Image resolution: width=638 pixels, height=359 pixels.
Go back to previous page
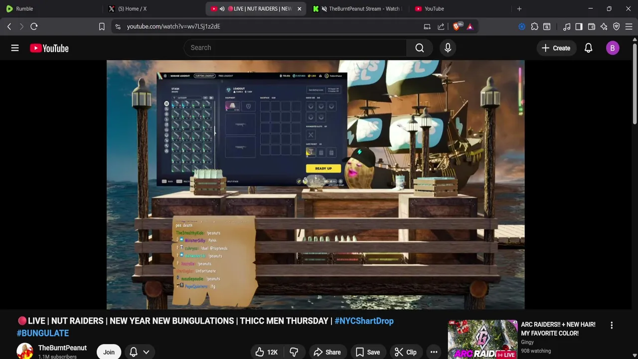coord(9,26)
